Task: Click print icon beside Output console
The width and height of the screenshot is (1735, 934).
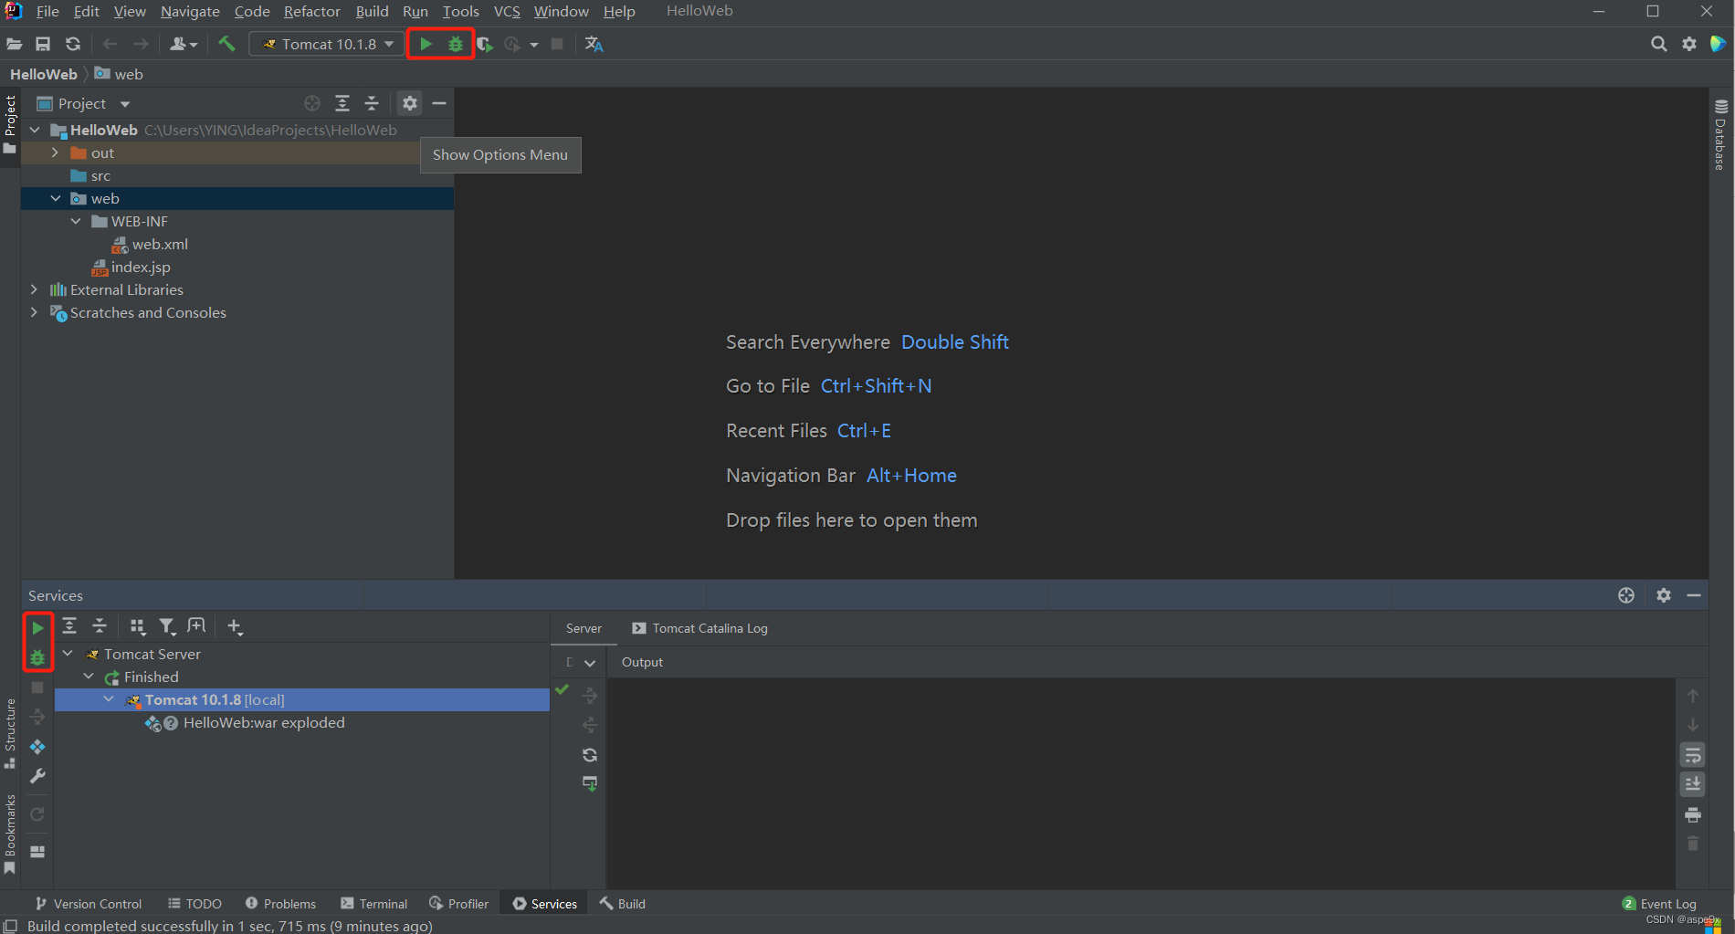Action: click(1693, 814)
